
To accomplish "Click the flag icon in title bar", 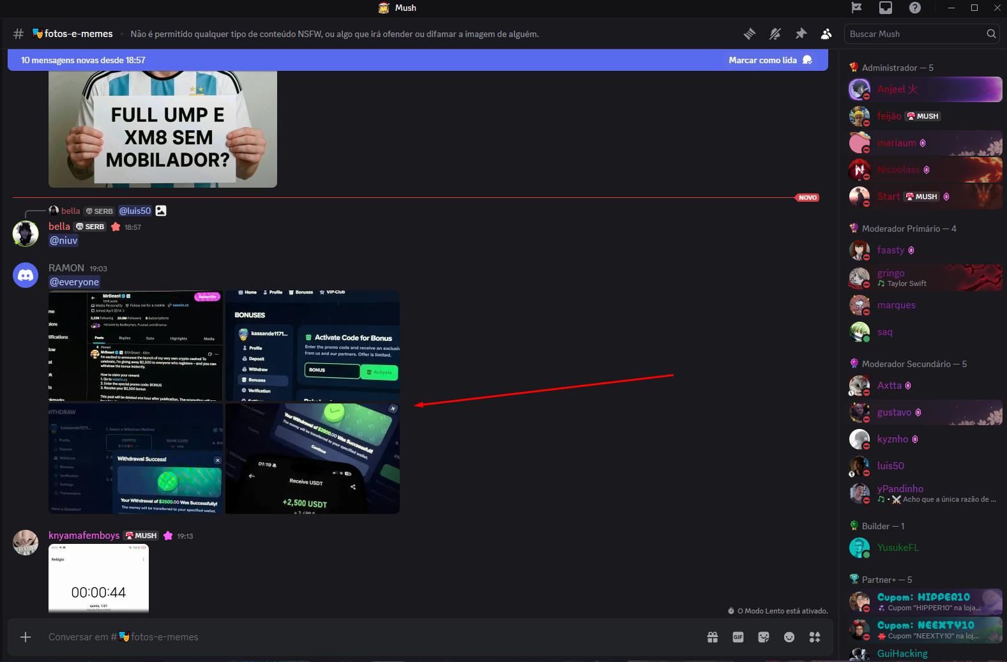I will coord(856,8).
